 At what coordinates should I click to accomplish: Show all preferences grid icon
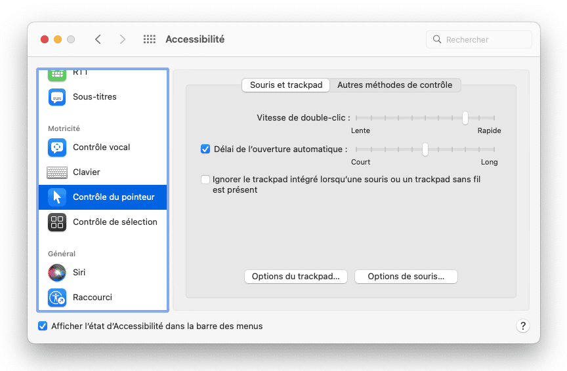point(150,39)
